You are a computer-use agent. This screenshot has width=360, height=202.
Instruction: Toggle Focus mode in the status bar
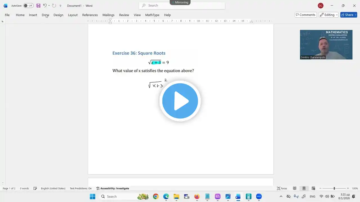point(282,189)
